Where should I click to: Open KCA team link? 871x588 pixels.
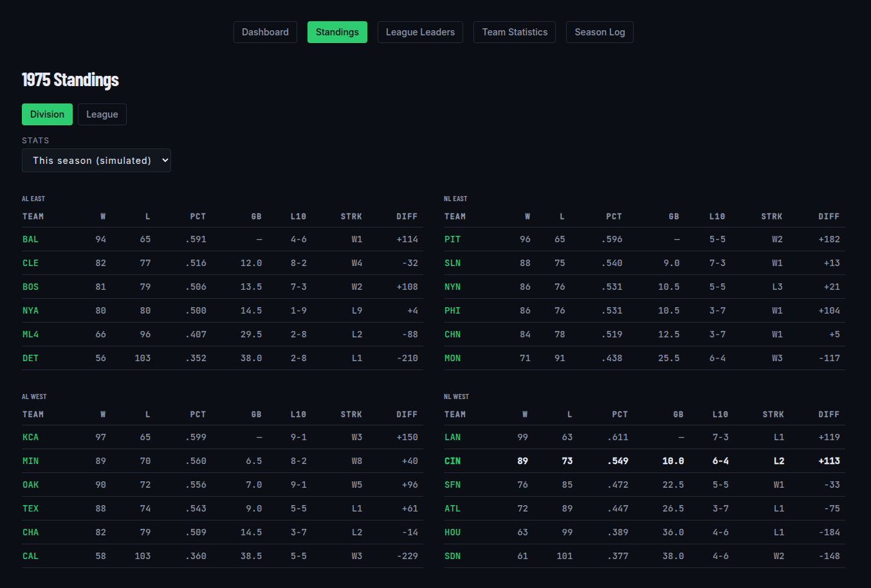click(x=30, y=437)
